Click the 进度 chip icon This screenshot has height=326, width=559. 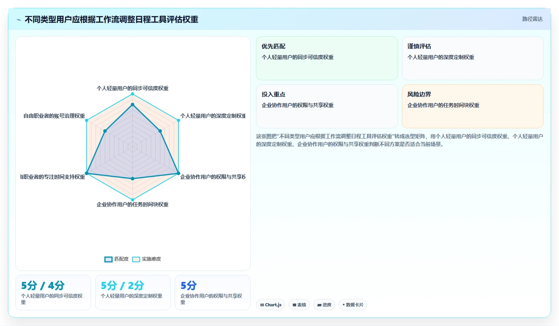319,305
